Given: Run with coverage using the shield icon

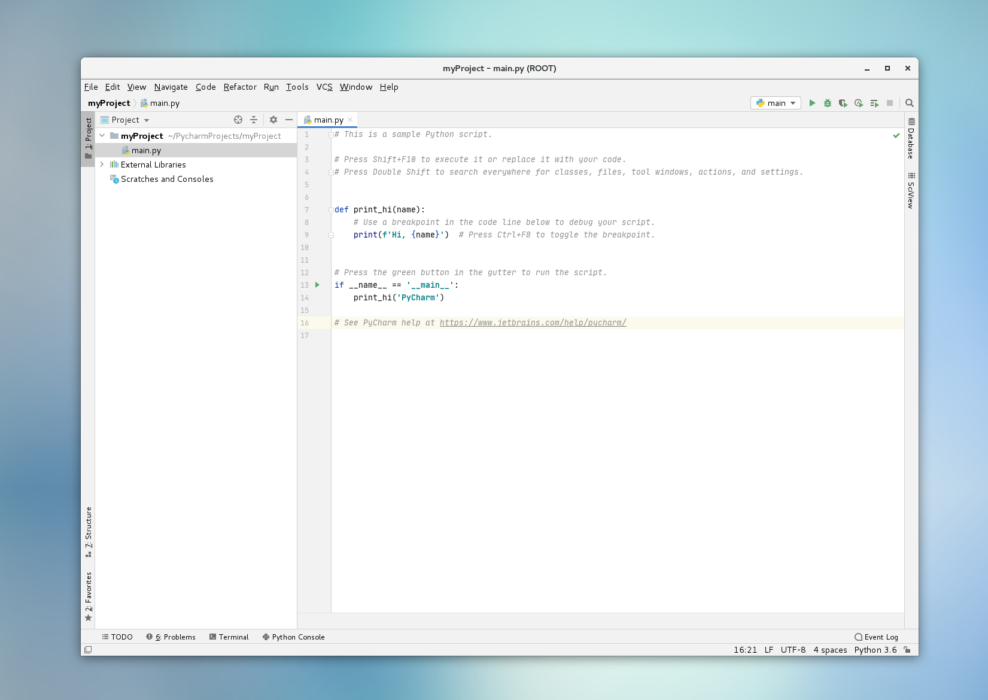Looking at the screenshot, I should pyautogui.click(x=843, y=103).
